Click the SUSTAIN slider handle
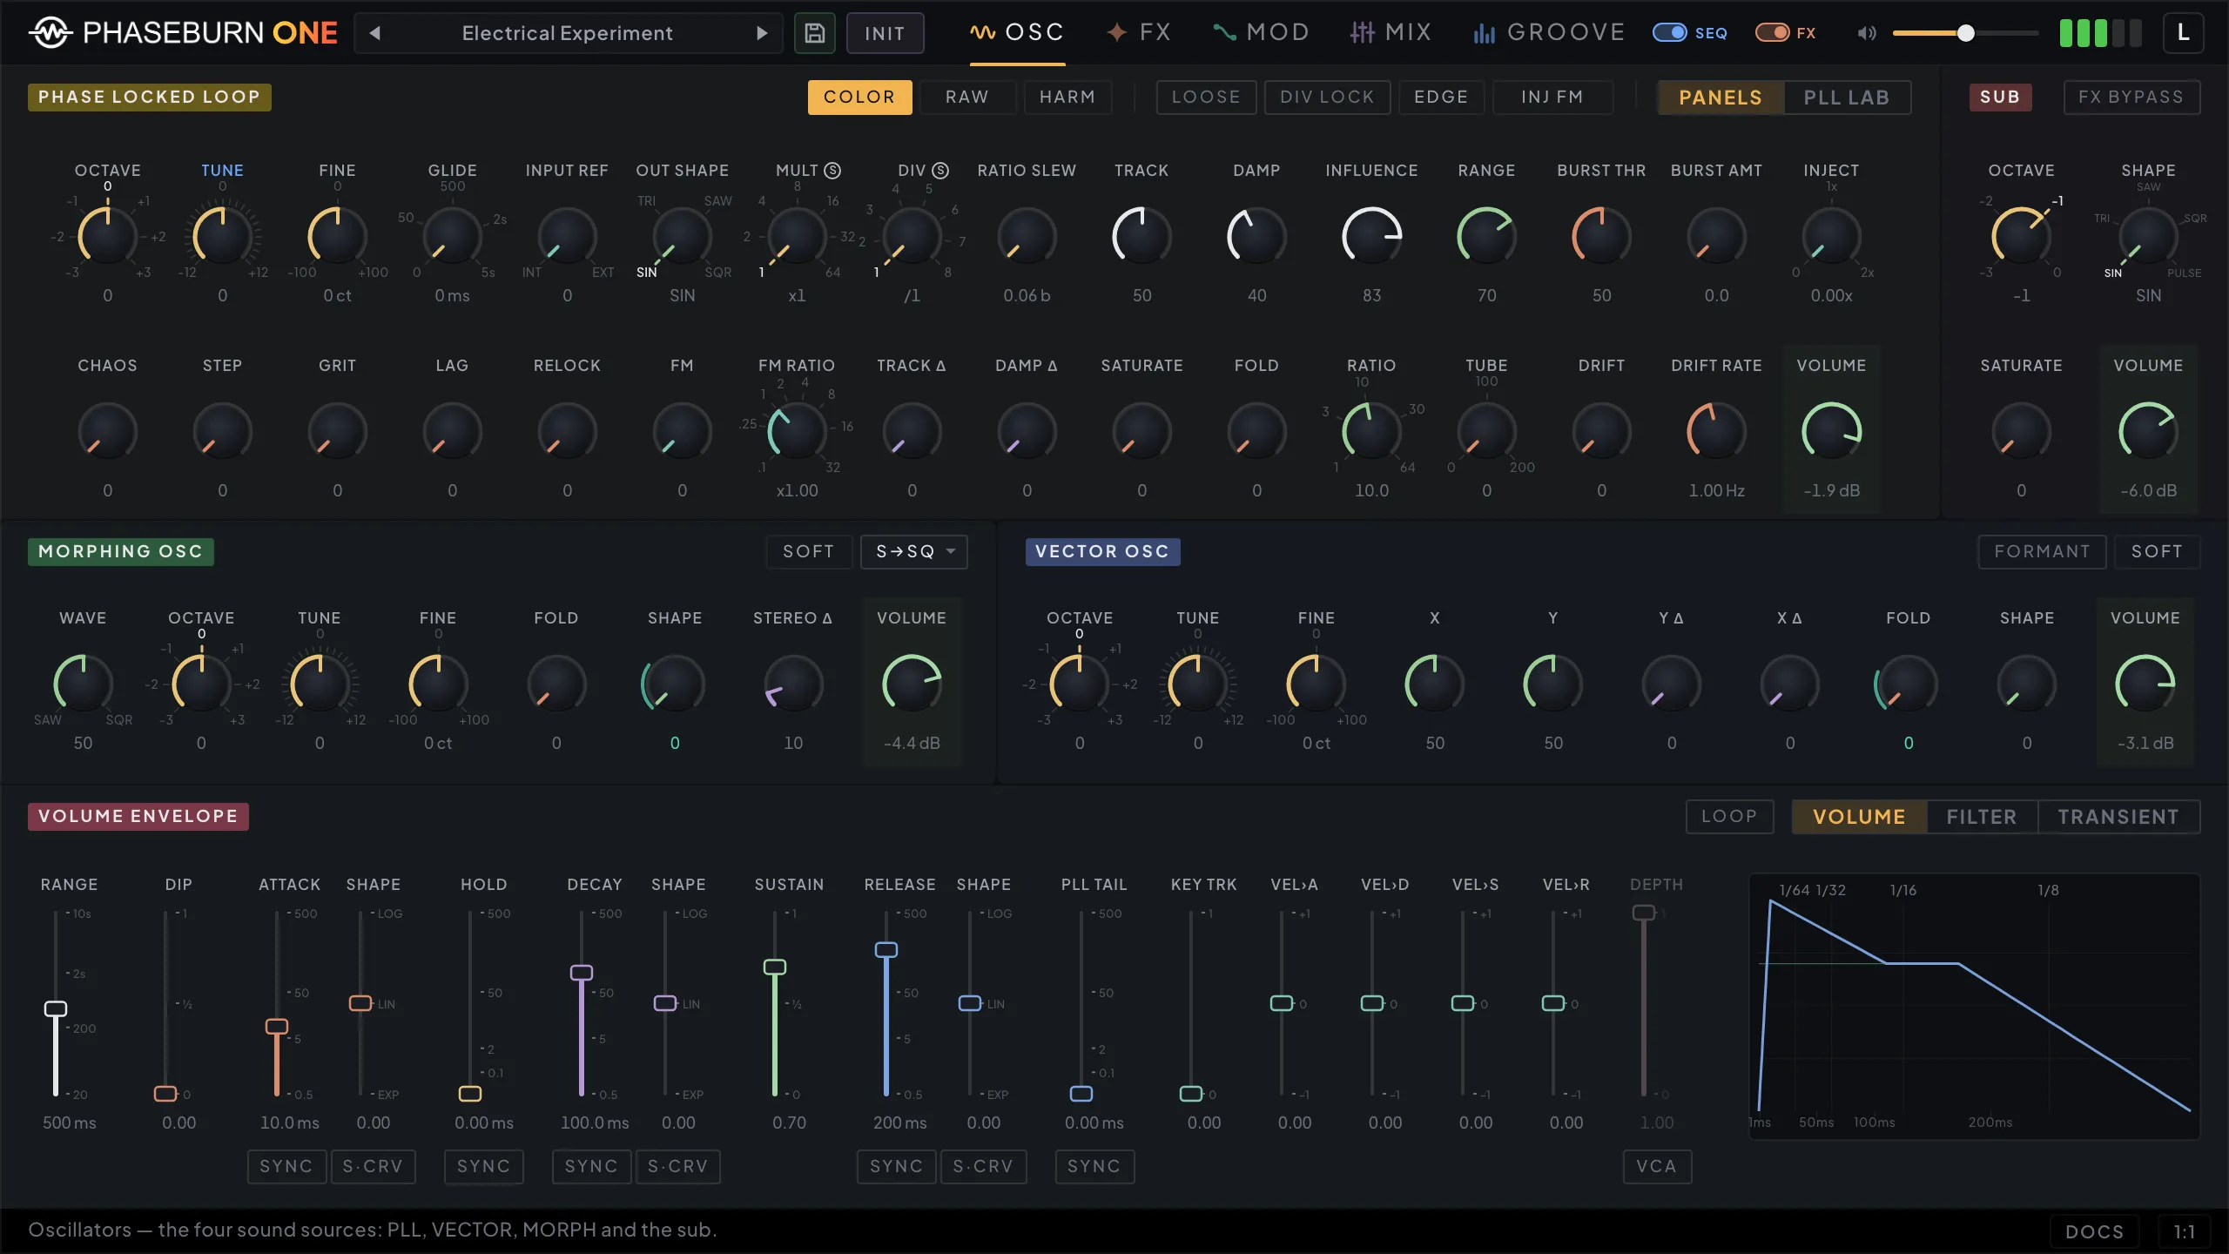Image resolution: width=2229 pixels, height=1254 pixels. point(775,967)
